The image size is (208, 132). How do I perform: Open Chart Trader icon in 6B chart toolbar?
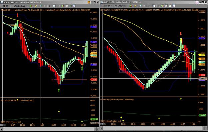[158, 6]
